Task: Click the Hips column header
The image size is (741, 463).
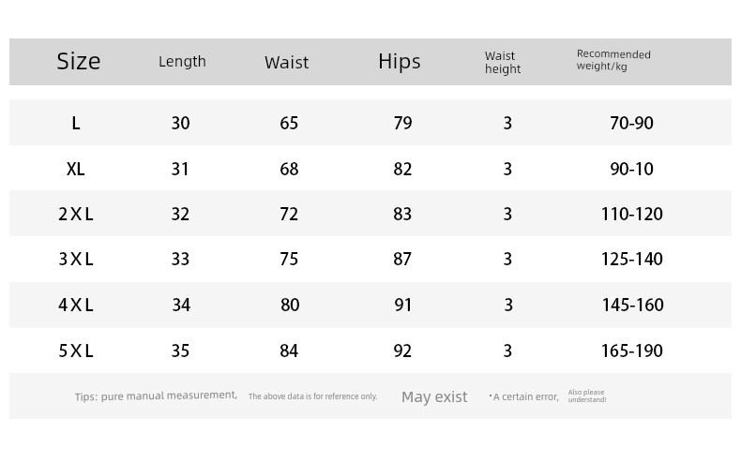Action: [400, 62]
